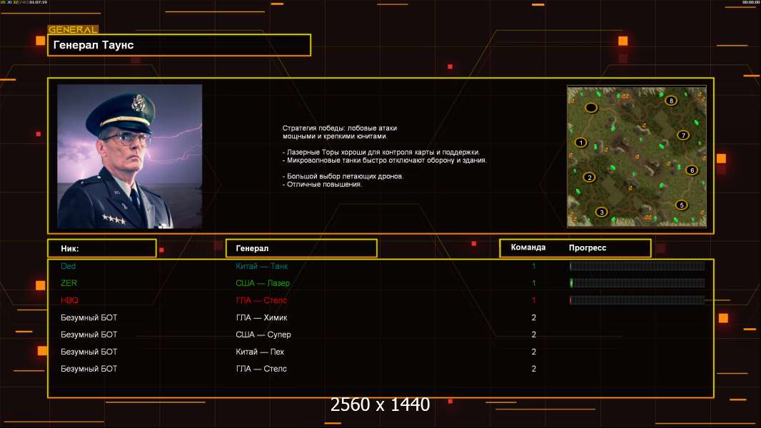The image size is (761, 428).
Task: Select the red HBQ player name
Action: point(69,300)
